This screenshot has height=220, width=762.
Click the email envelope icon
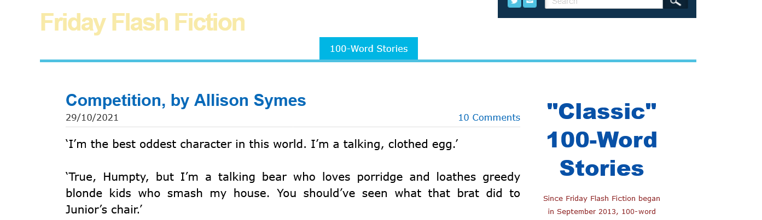(x=530, y=3)
